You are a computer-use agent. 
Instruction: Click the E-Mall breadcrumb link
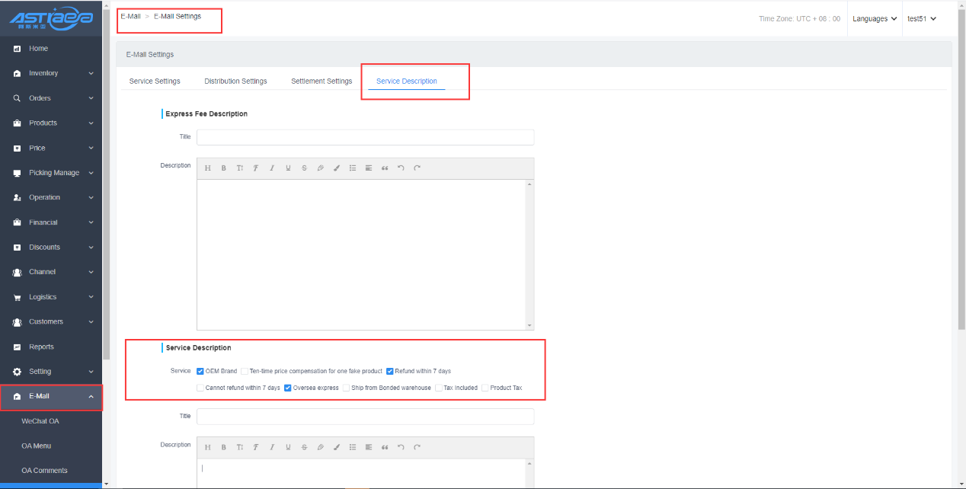[130, 16]
